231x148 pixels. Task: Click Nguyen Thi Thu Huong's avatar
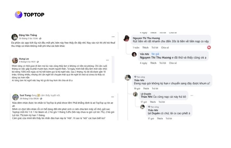[x=126, y=38]
